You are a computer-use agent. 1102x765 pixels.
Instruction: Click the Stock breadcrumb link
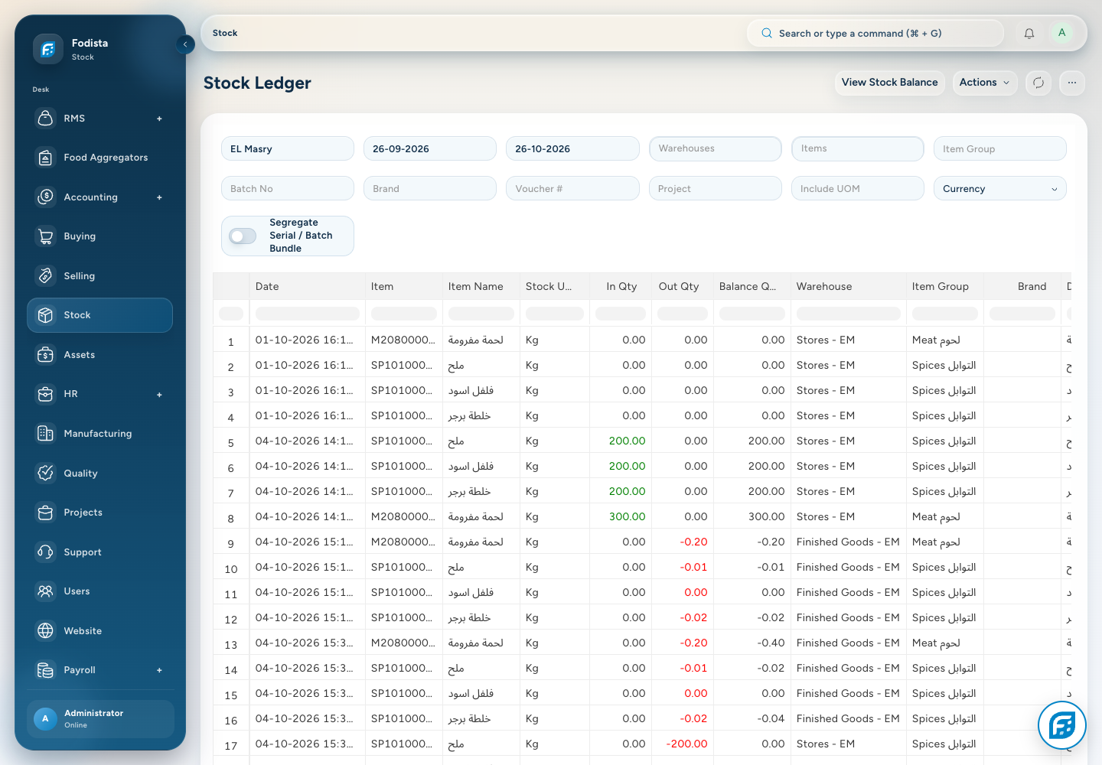pos(225,34)
